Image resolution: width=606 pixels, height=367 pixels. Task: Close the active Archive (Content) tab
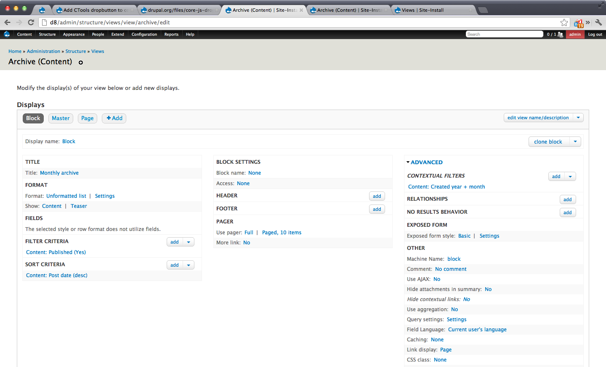point(301,10)
